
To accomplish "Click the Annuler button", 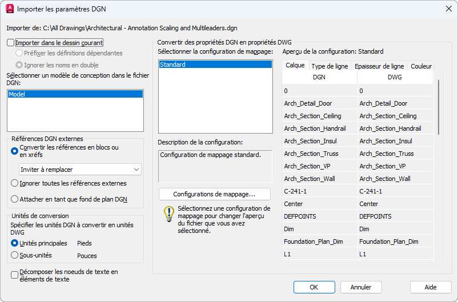I will click(361, 287).
